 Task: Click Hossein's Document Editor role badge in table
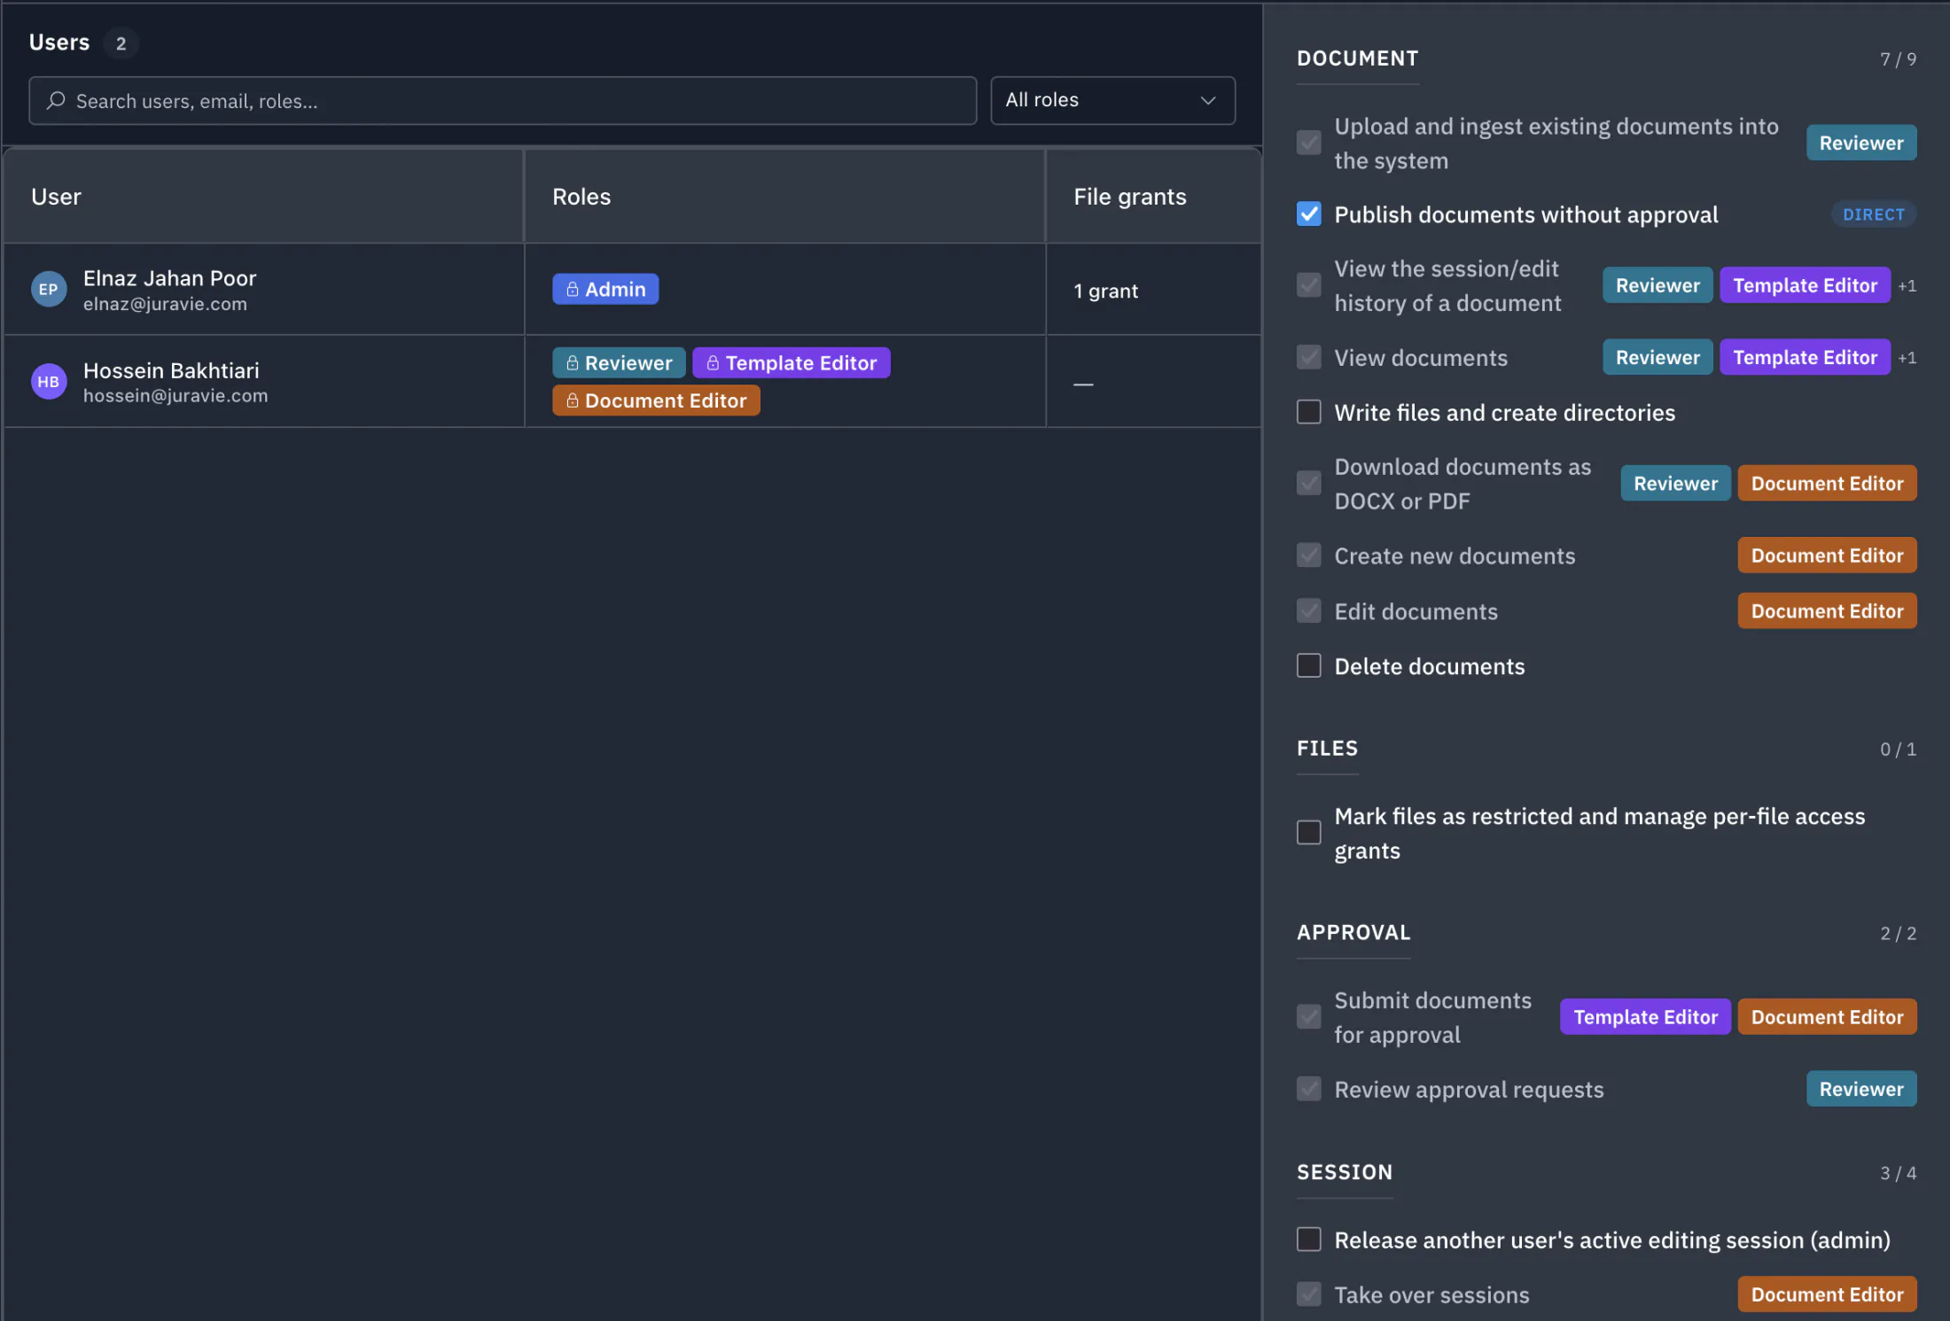tap(656, 400)
